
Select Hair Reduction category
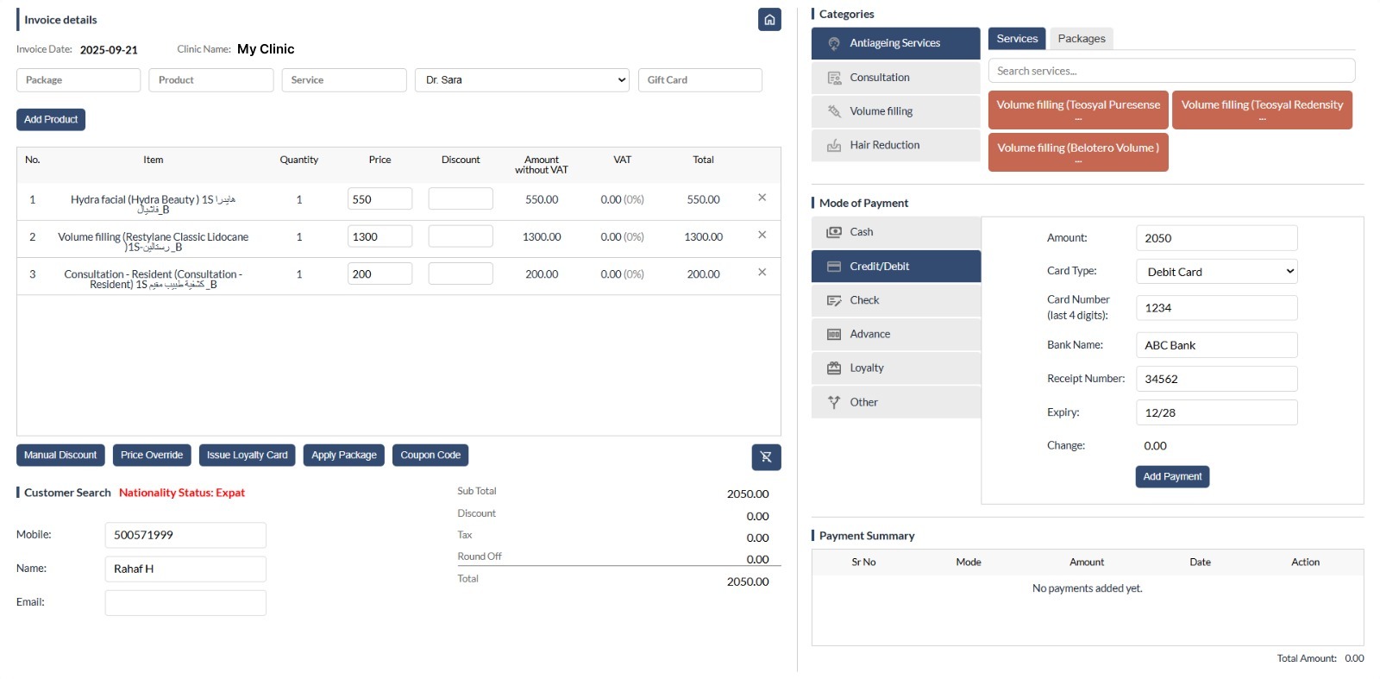pos(896,145)
